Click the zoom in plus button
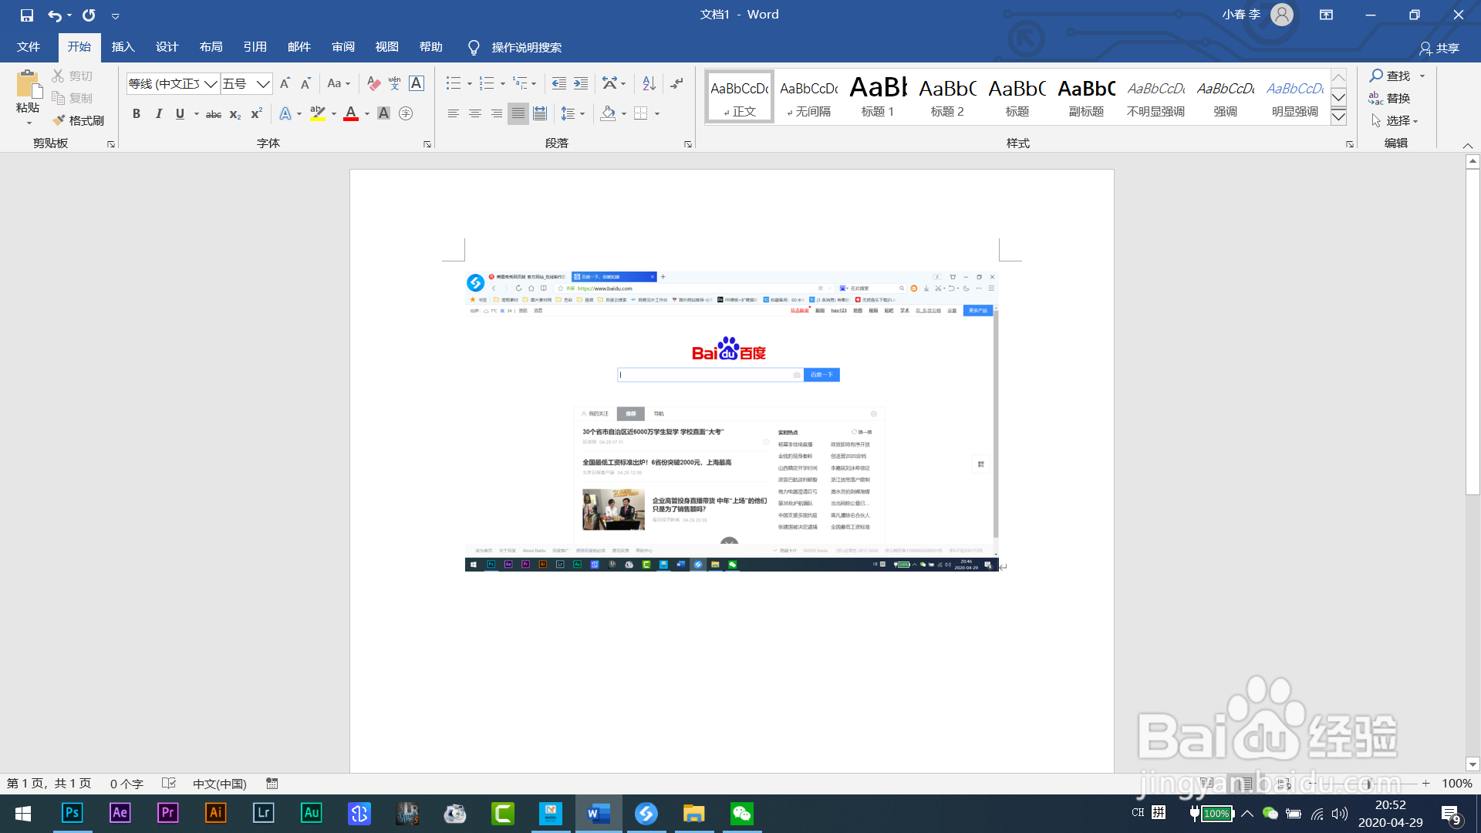1481x833 pixels. pos(1426,784)
